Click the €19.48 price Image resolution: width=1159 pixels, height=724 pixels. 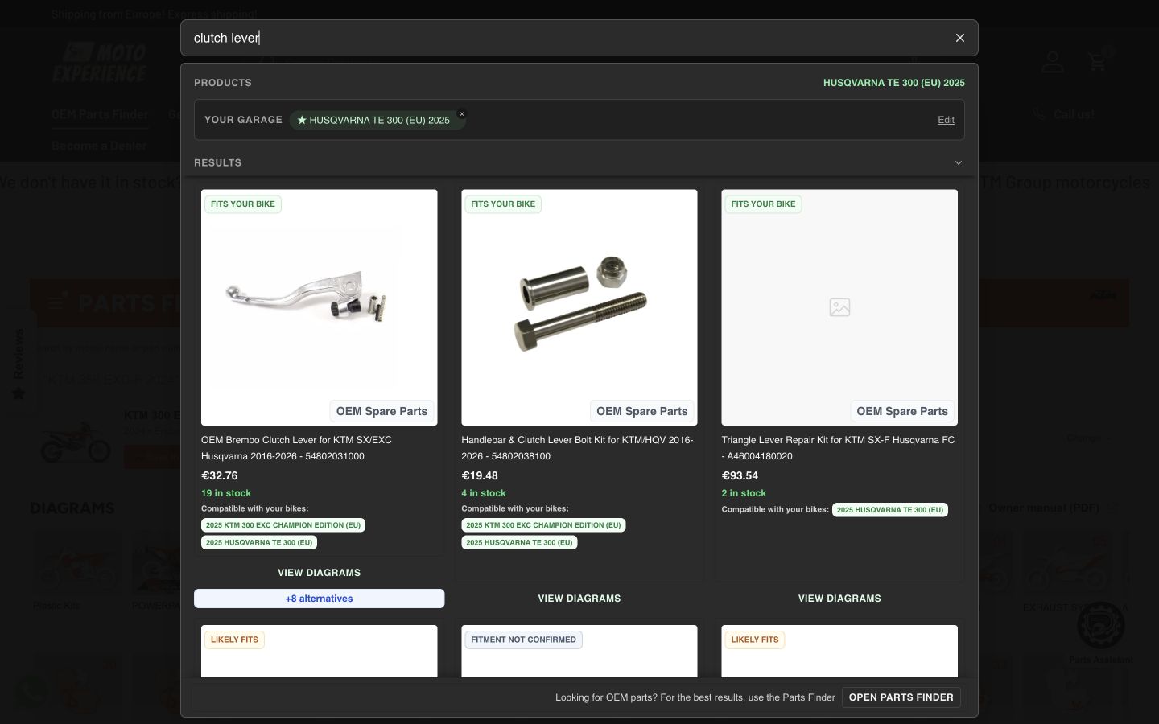coord(480,475)
